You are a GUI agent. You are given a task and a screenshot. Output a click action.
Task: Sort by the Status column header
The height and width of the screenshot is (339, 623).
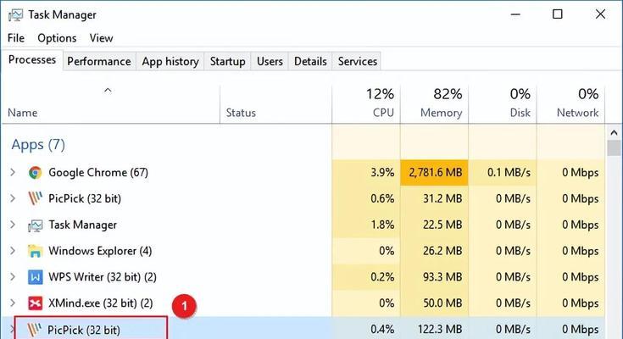click(x=275, y=104)
